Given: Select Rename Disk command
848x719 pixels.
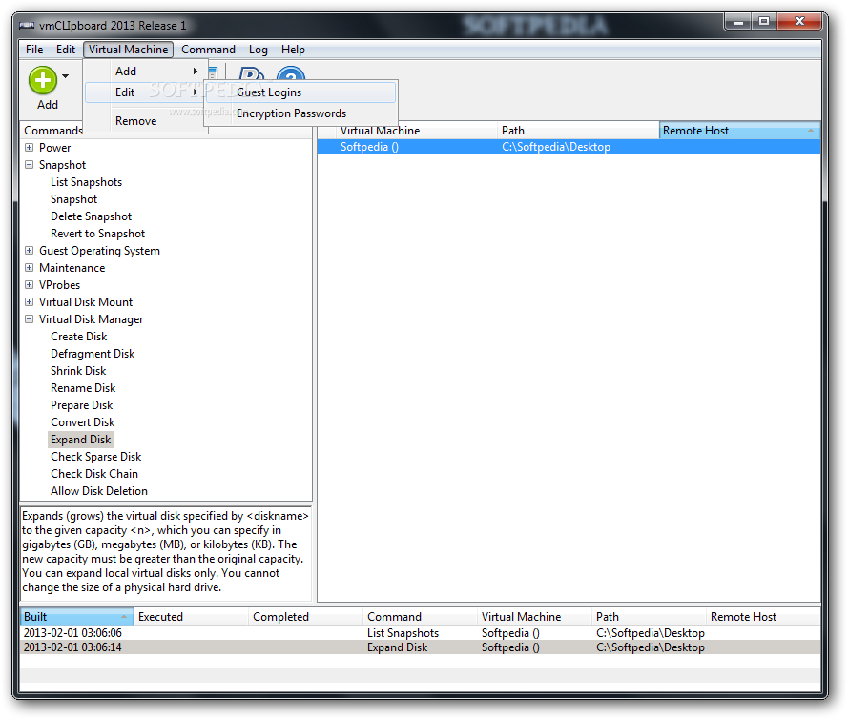Looking at the screenshot, I should 83,388.
